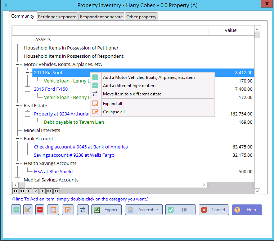The width and height of the screenshot is (274, 241).
Task: Click the horizontal scrollbar right arrow
Action: click(204, 185)
